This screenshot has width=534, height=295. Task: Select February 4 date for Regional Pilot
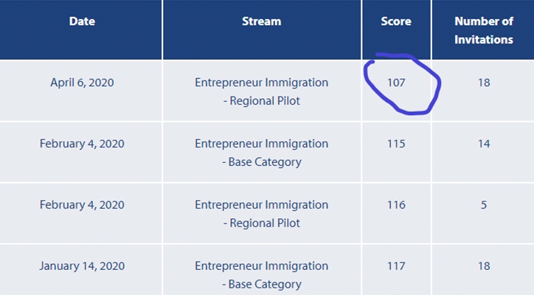pos(82,205)
